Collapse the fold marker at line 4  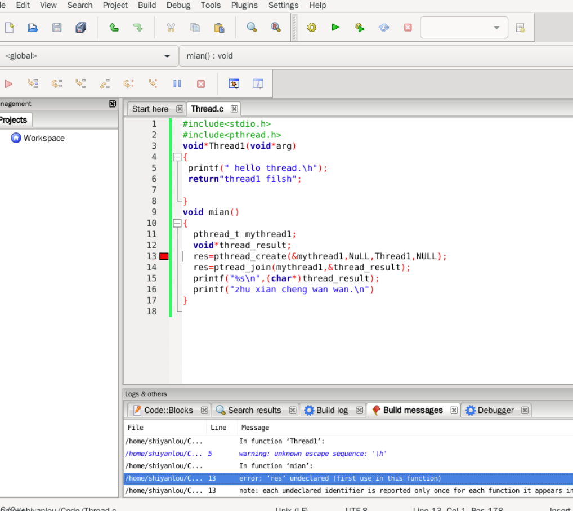[177, 157]
